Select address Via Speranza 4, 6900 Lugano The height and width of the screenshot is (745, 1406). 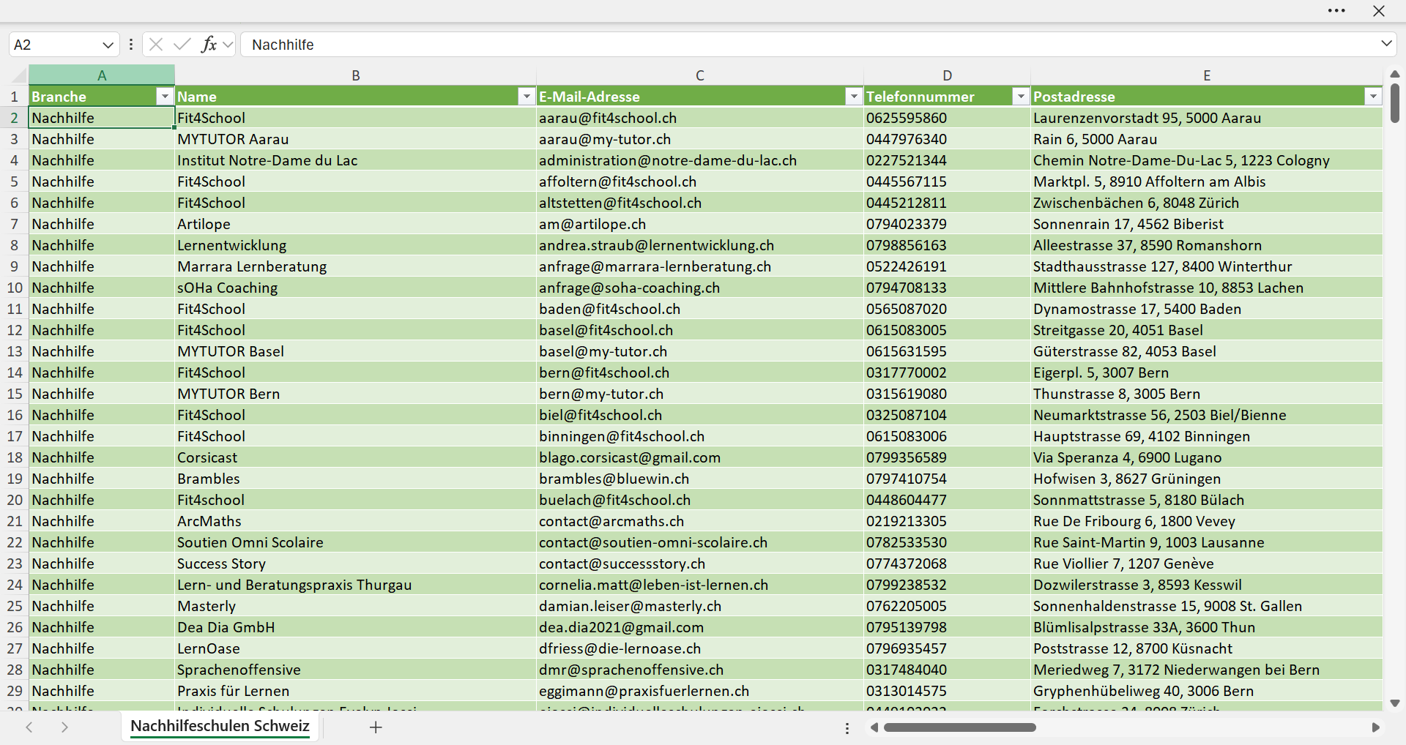click(x=1207, y=457)
